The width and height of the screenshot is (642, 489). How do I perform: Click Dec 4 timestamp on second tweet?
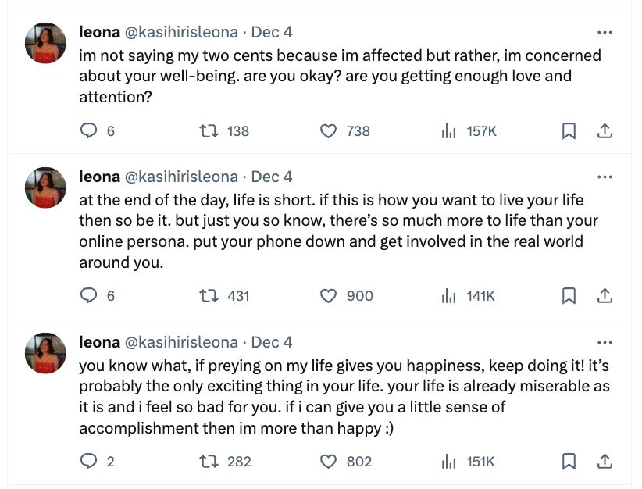click(272, 177)
